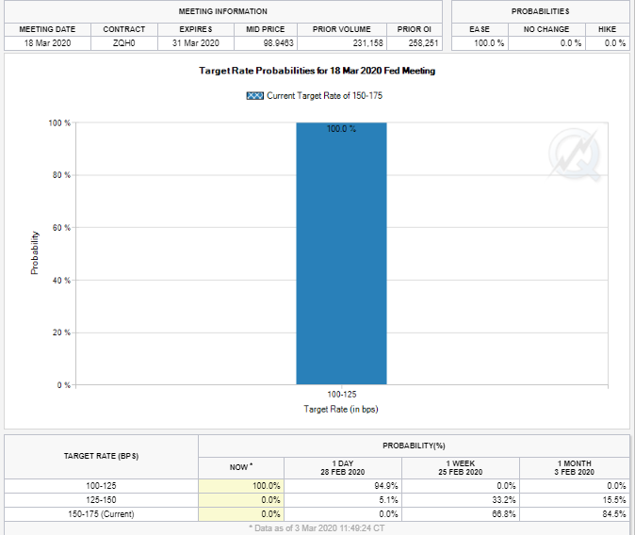This screenshot has height=535, width=635.
Task: Select the 150-175 (Current) table row label
Action: click(102, 514)
